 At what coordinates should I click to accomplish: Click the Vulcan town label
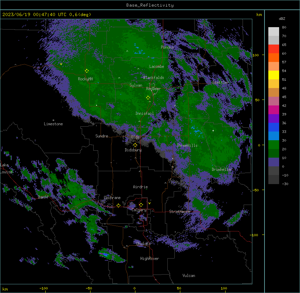[x=189, y=276]
